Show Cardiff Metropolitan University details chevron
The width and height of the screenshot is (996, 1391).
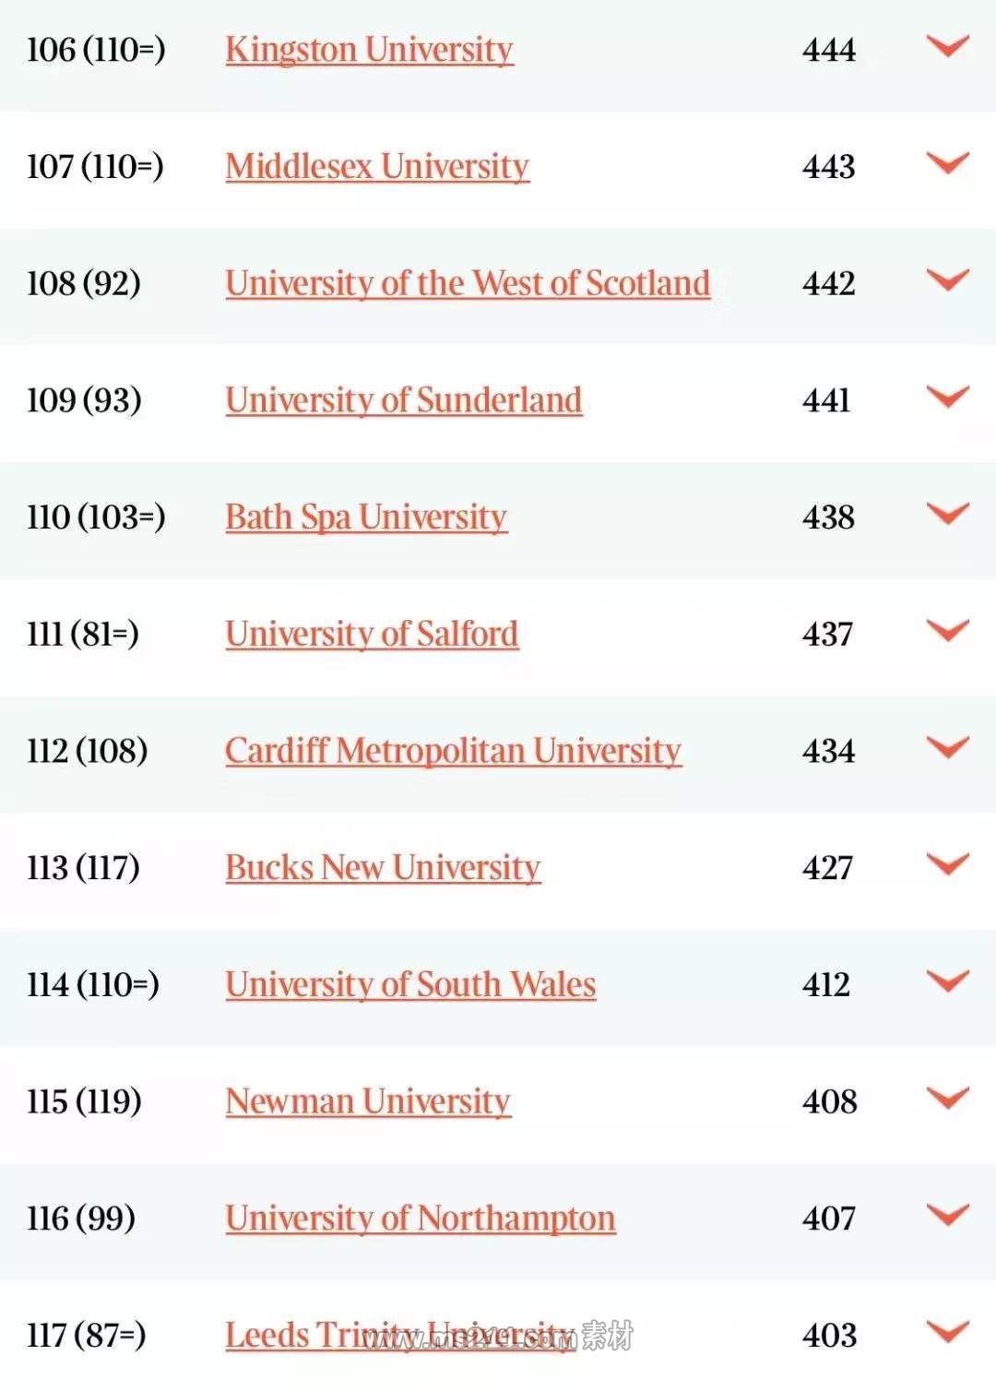pyautogui.click(x=947, y=747)
